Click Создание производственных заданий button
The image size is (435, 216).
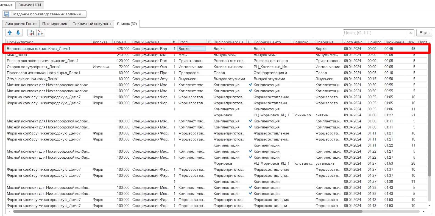44,14
